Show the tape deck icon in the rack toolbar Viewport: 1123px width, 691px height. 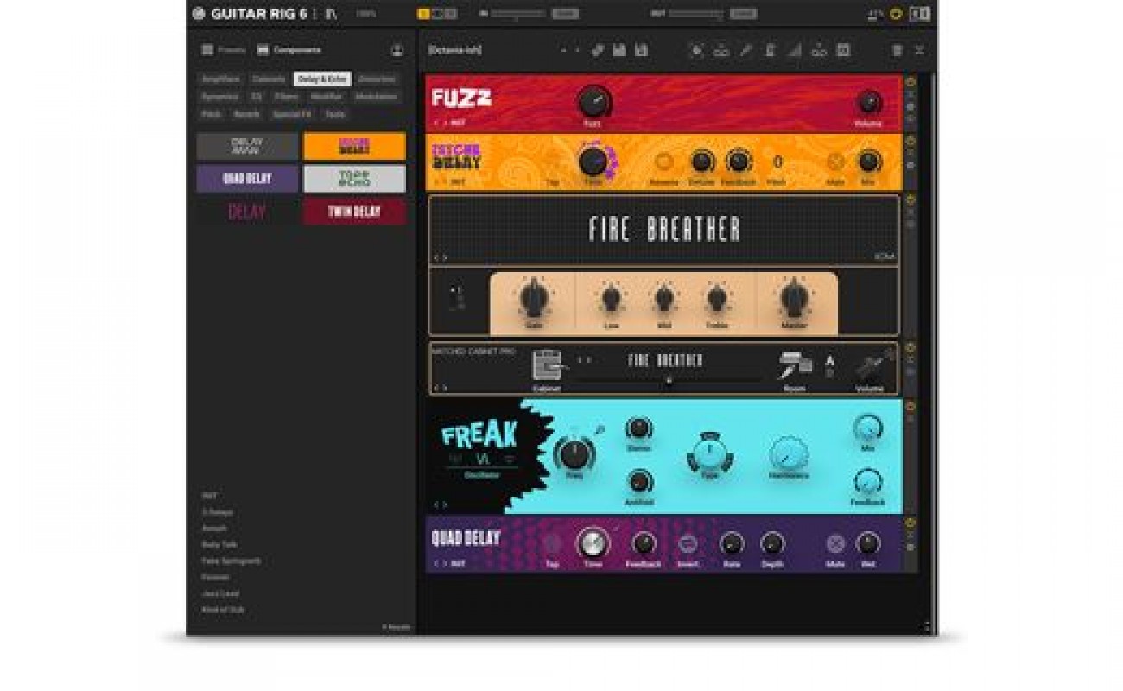(720, 51)
